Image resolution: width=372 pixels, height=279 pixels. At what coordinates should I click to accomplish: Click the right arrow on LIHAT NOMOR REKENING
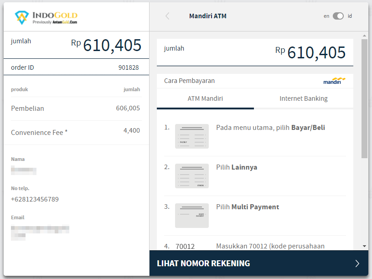357,263
